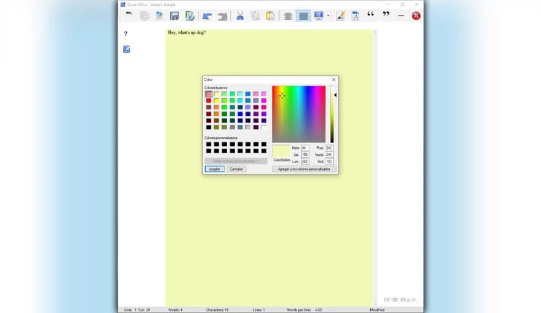Click the Sat. value field
The height and width of the screenshot is (313, 541).
[x=305, y=155]
